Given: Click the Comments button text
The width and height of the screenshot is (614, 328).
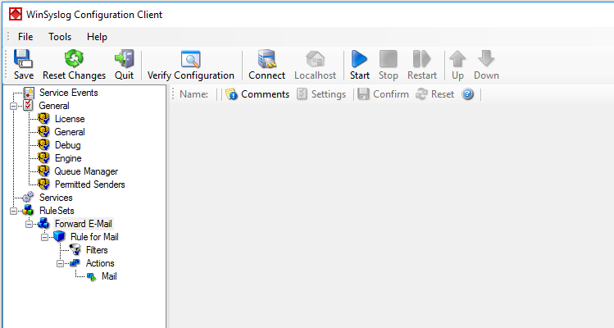Looking at the screenshot, I should coord(265,94).
